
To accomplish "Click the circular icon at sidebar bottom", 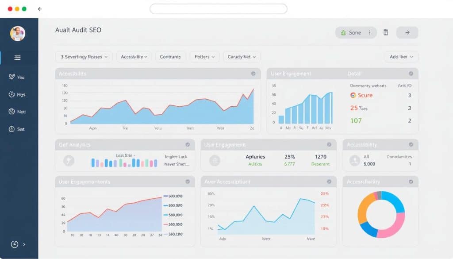I will pos(15,244).
